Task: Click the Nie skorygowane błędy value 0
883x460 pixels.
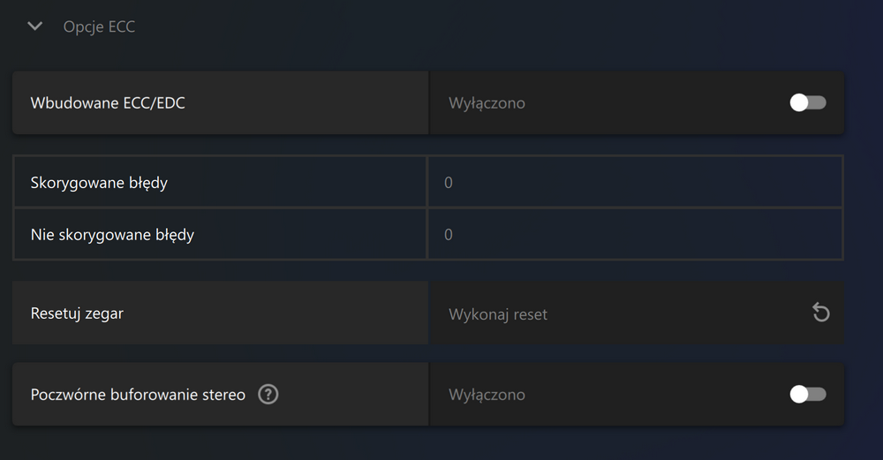Action: point(449,234)
